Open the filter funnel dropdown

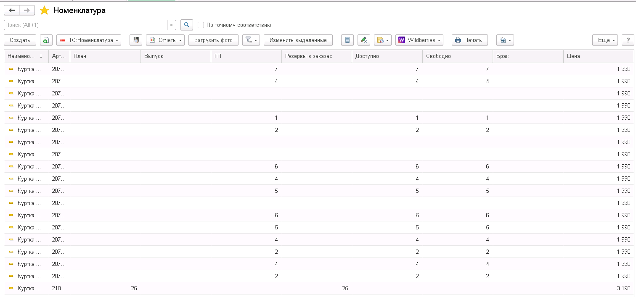coord(251,40)
